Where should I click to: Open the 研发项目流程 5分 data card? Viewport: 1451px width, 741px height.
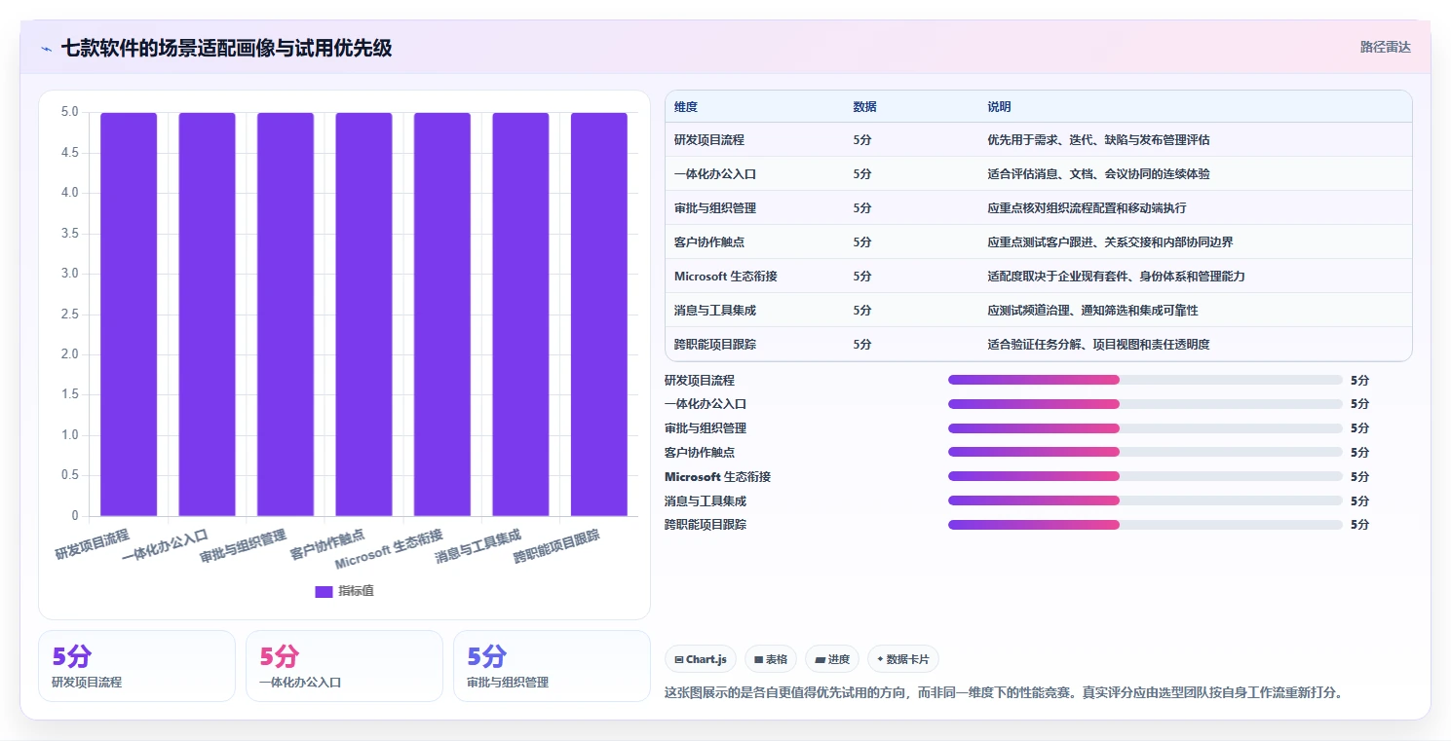click(x=137, y=666)
